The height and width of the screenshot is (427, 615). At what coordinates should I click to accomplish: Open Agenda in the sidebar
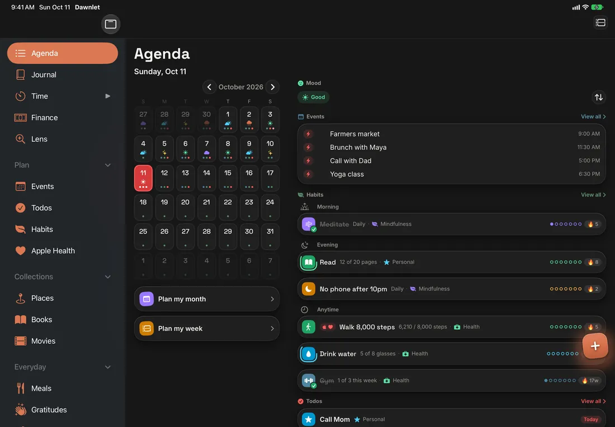click(x=63, y=53)
